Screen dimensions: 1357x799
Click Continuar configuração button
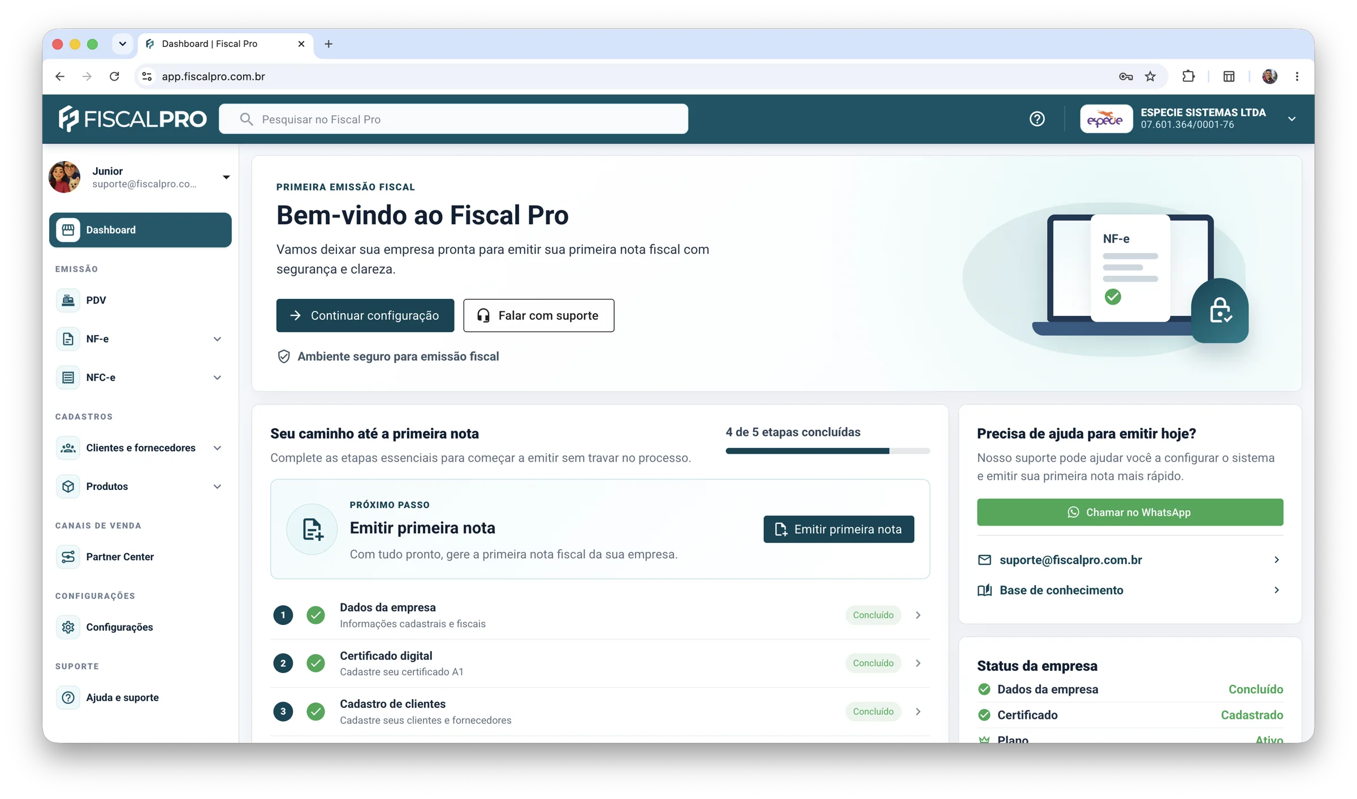point(365,315)
